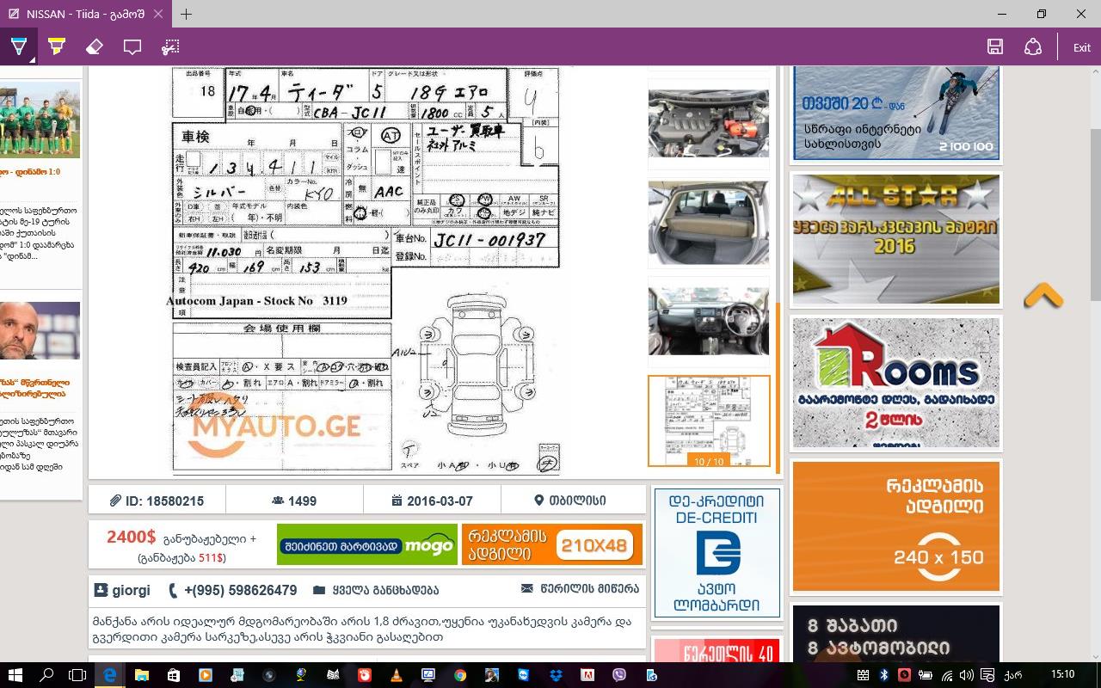This screenshot has width=1101, height=688.
Task: Open the 240 x 150 ad placeholder
Action: click(x=895, y=525)
